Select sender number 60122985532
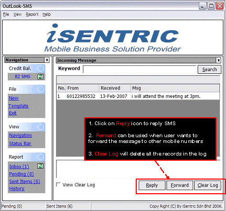Image resolution: width=226 pixels, height=211 pixels. pyautogui.click(x=81, y=96)
